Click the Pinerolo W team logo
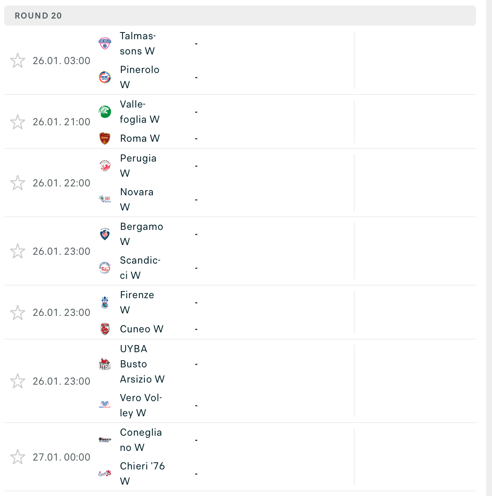Viewport: 492px width, 496px height. 105,77
